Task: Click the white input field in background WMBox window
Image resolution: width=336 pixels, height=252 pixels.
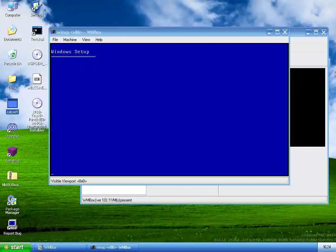Action: click(x=114, y=190)
